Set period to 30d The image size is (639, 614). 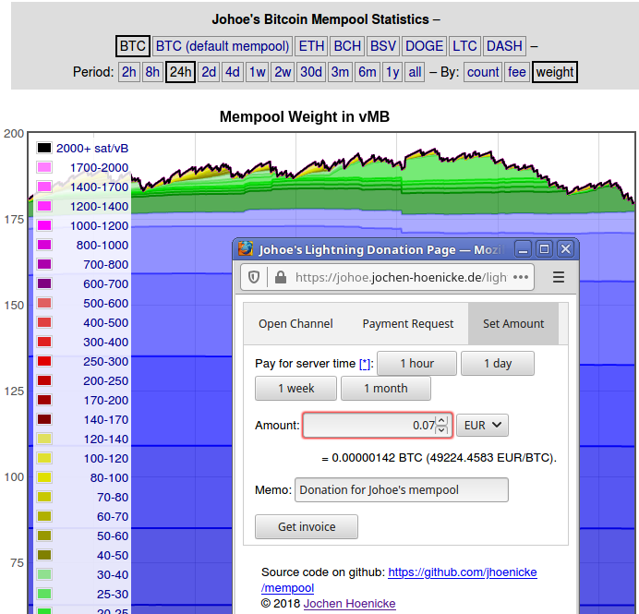click(x=311, y=72)
